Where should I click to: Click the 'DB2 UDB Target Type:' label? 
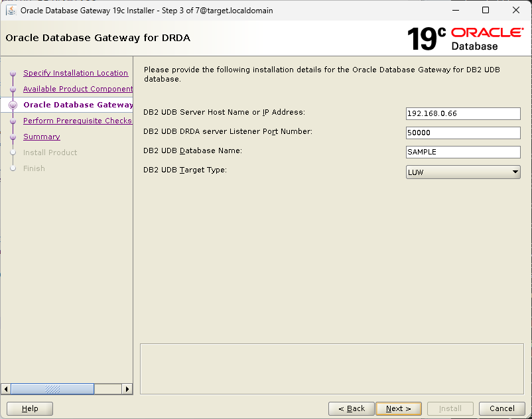pos(185,170)
